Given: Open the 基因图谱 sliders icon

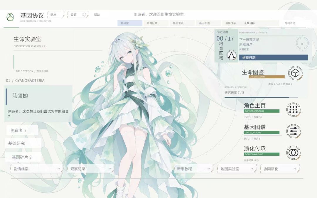Looking at the screenshot, I should (x=293, y=131).
